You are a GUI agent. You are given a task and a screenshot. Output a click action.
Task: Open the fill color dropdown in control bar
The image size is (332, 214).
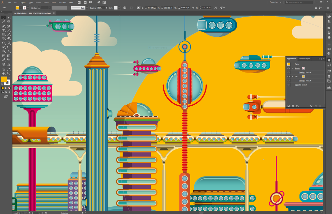point(21,8)
